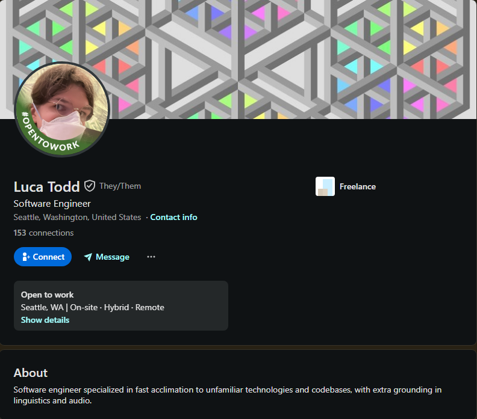Click the Seattle, Washington location text
Image resolution: width=477 pixels, height=419 pixels.
click(x=77, y=217)
